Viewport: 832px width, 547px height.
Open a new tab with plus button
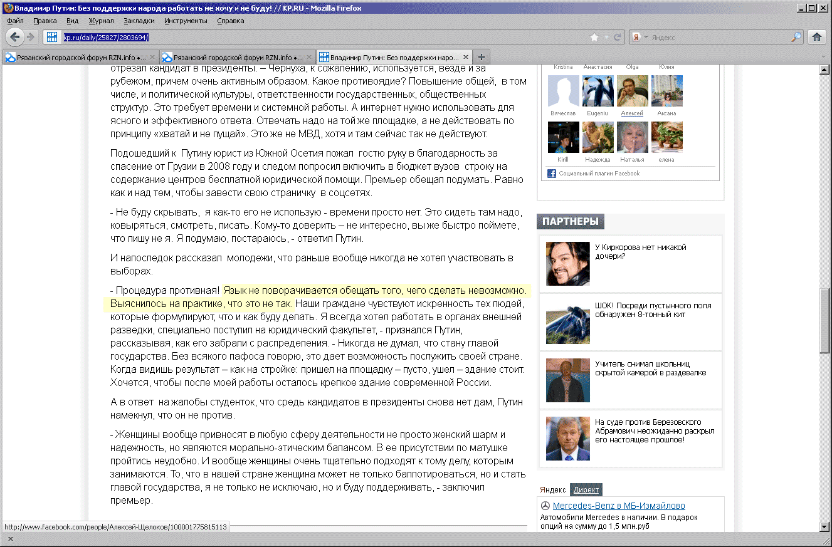click(482, 57)
